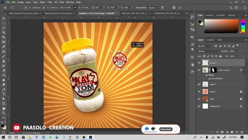
Task: Open the Windows Start button
Action: [x=3, y=137]
